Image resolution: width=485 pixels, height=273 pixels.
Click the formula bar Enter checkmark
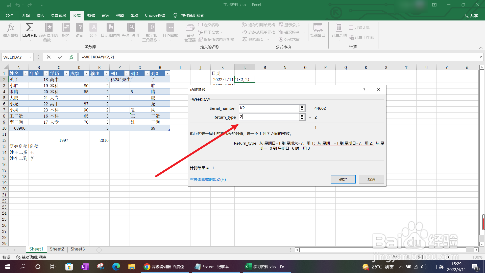60,57
